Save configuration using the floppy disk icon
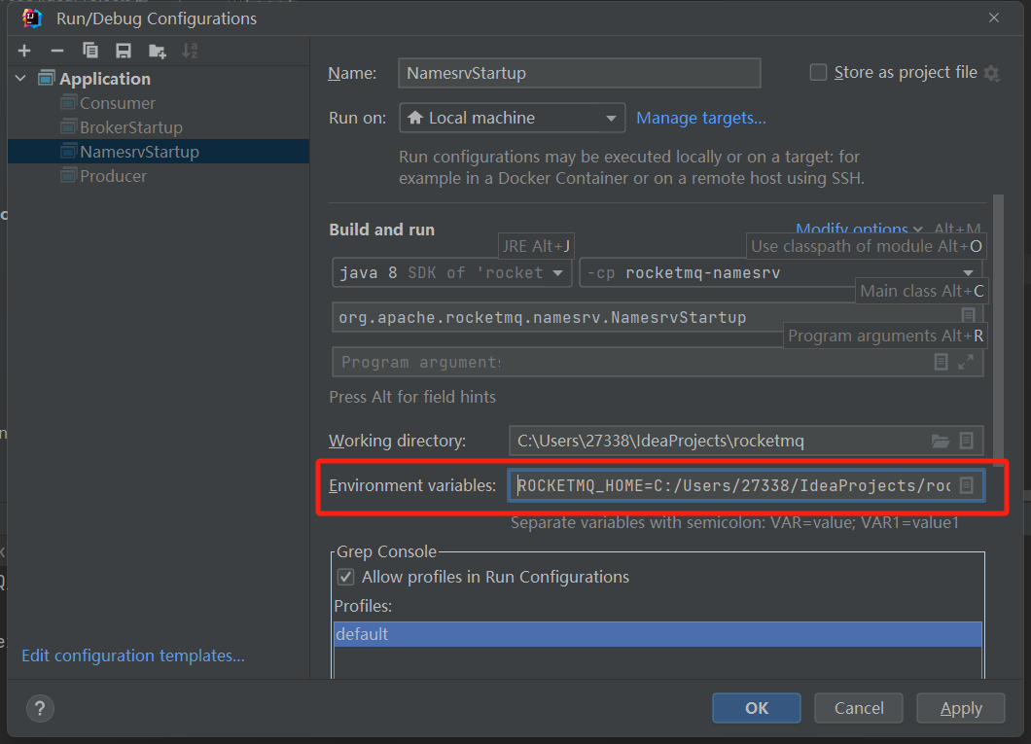Viewport: 1031px width, 744px height. (x=123, y=51)
